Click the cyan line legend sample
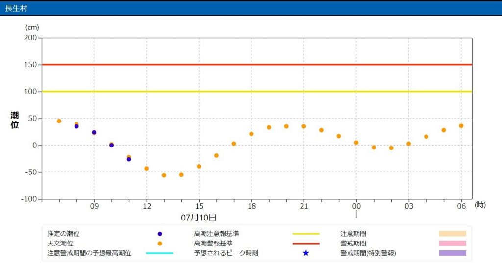 coord(159,253)
